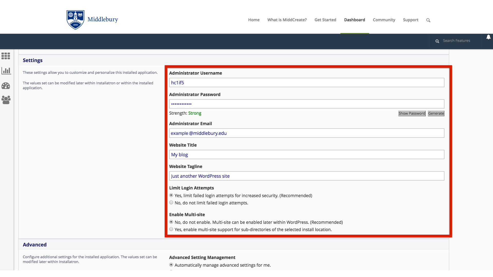Go to Get Started menu item
493x277 pixels.
(325, 20)
